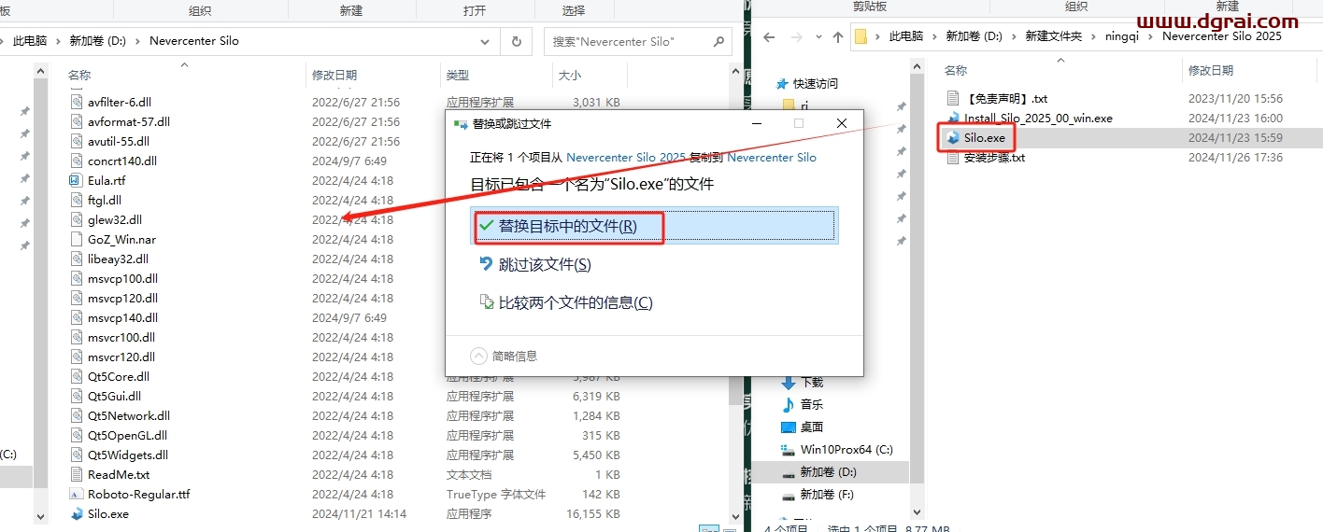This screenshot has height=532, width=1323.
Task: Open Nevercenter Silo 2025 source link in dialog
Action: pos(626,157)
